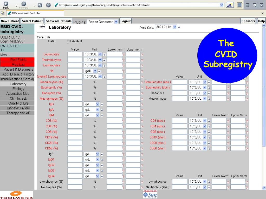Expand the Report Generator plugins dropdown

(x=116, y=22)
